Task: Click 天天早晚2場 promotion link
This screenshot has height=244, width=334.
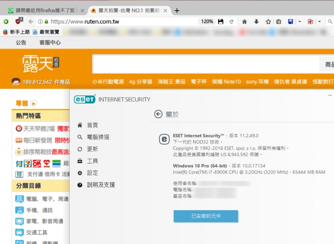Action: point(39,129)
